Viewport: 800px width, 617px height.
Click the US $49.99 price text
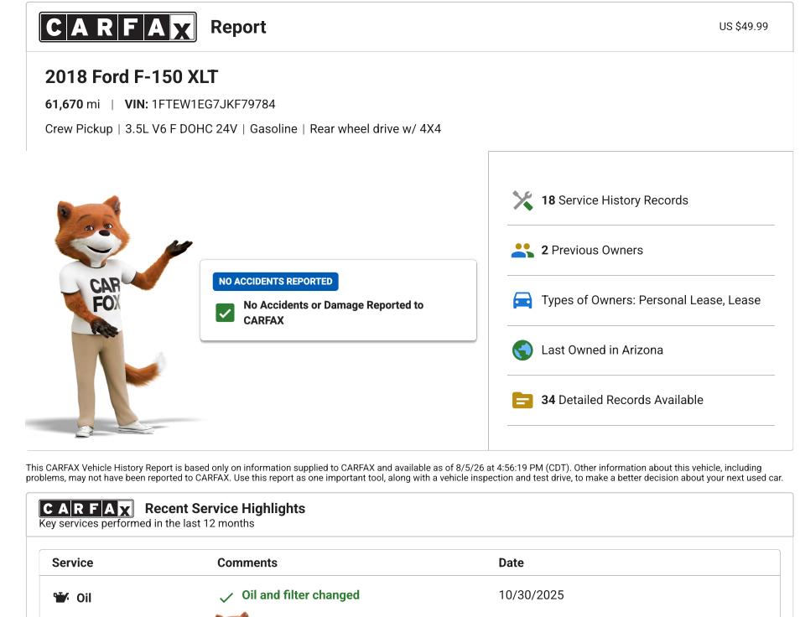pyautogui.click(x=743, y=27)
